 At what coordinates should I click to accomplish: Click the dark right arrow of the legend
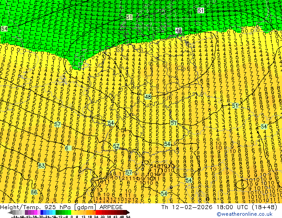click(128, 213)
